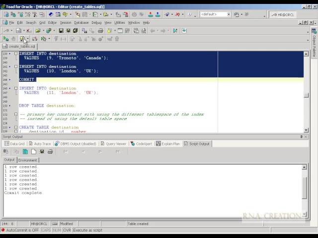This screenshot has height=238, width=318.
Task: Select the create_tables.sql editor tab
Action: pyautogui.click(x=19, y=46)
